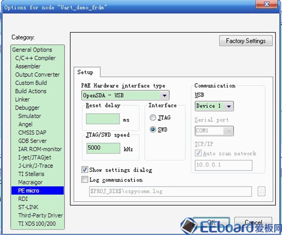
Task: Open C/C++ Compiler category
Action: point(36,58)
